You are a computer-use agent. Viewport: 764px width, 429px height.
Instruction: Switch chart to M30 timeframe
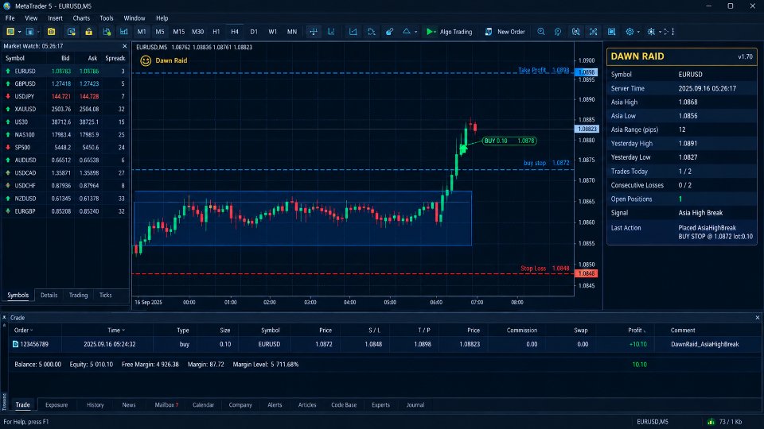click(x=197, y=32)
